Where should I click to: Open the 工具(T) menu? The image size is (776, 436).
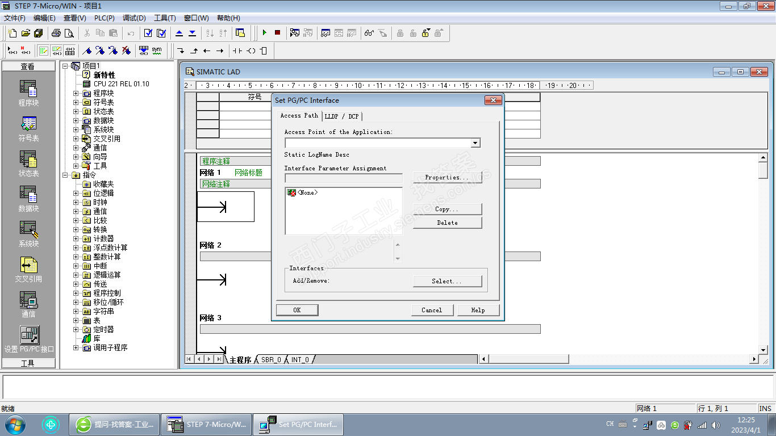(x=165, y=18)
